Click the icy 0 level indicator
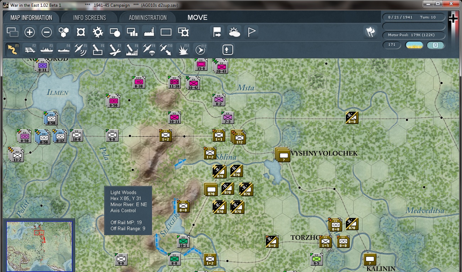This screenshot has height=272, width=462. [x=436, y=45]
